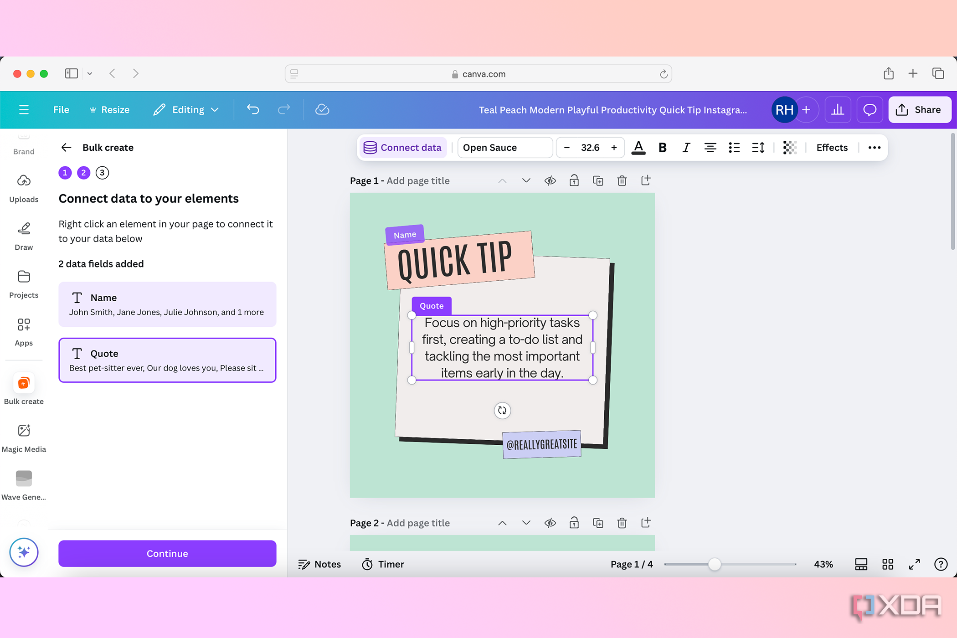This screenshot has height=638, width=957.
Task: Open Notes panel
Action: (x=319, y=564)
